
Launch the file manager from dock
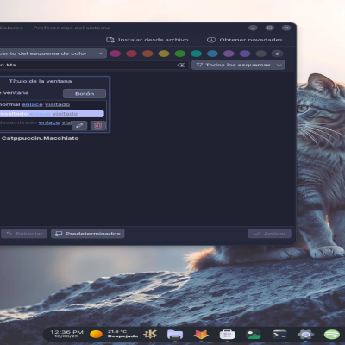point(175,335)
